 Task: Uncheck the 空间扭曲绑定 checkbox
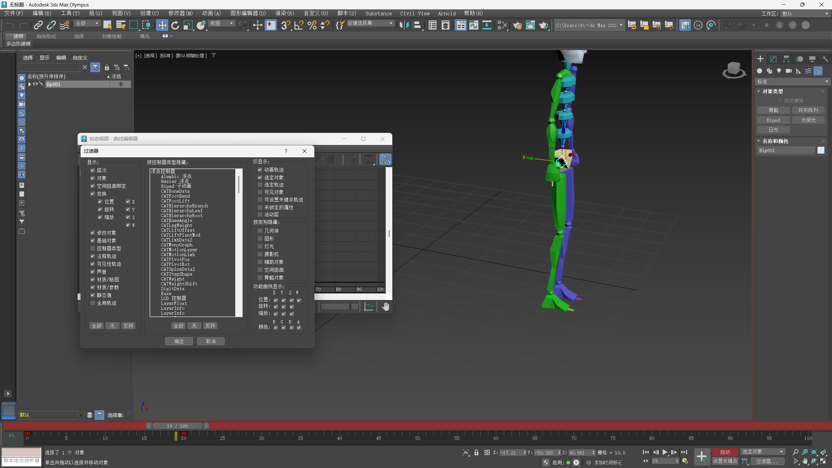(x=93, y=186)
